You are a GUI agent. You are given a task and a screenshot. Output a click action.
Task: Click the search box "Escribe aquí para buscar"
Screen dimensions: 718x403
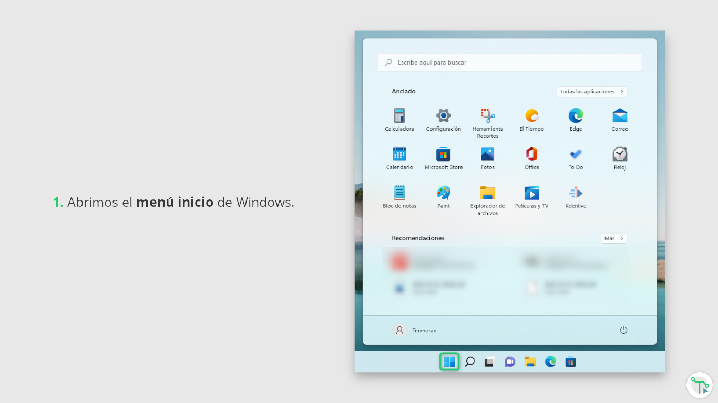(509, 62)
